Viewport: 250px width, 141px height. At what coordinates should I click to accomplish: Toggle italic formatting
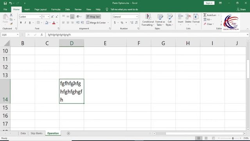click(25, 23)
